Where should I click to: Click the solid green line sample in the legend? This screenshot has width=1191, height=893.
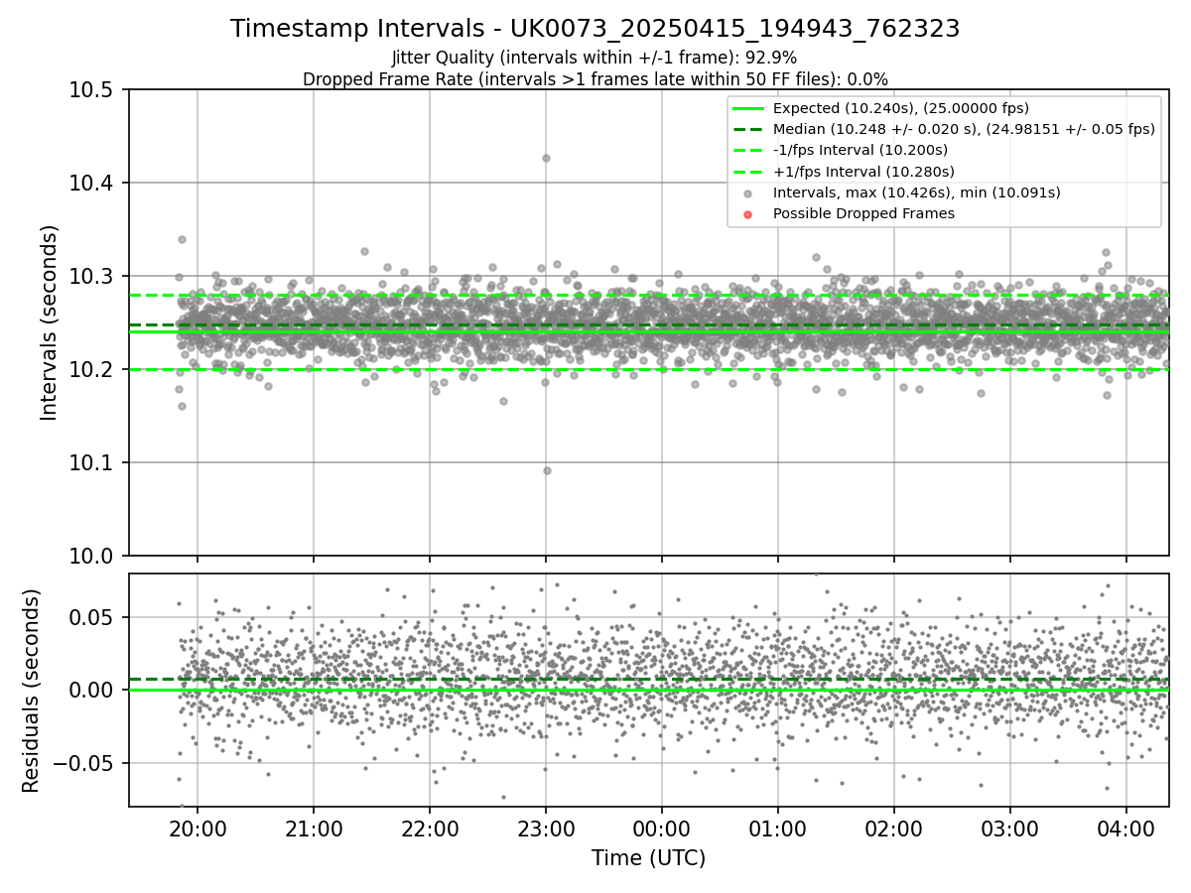[748, 108]
